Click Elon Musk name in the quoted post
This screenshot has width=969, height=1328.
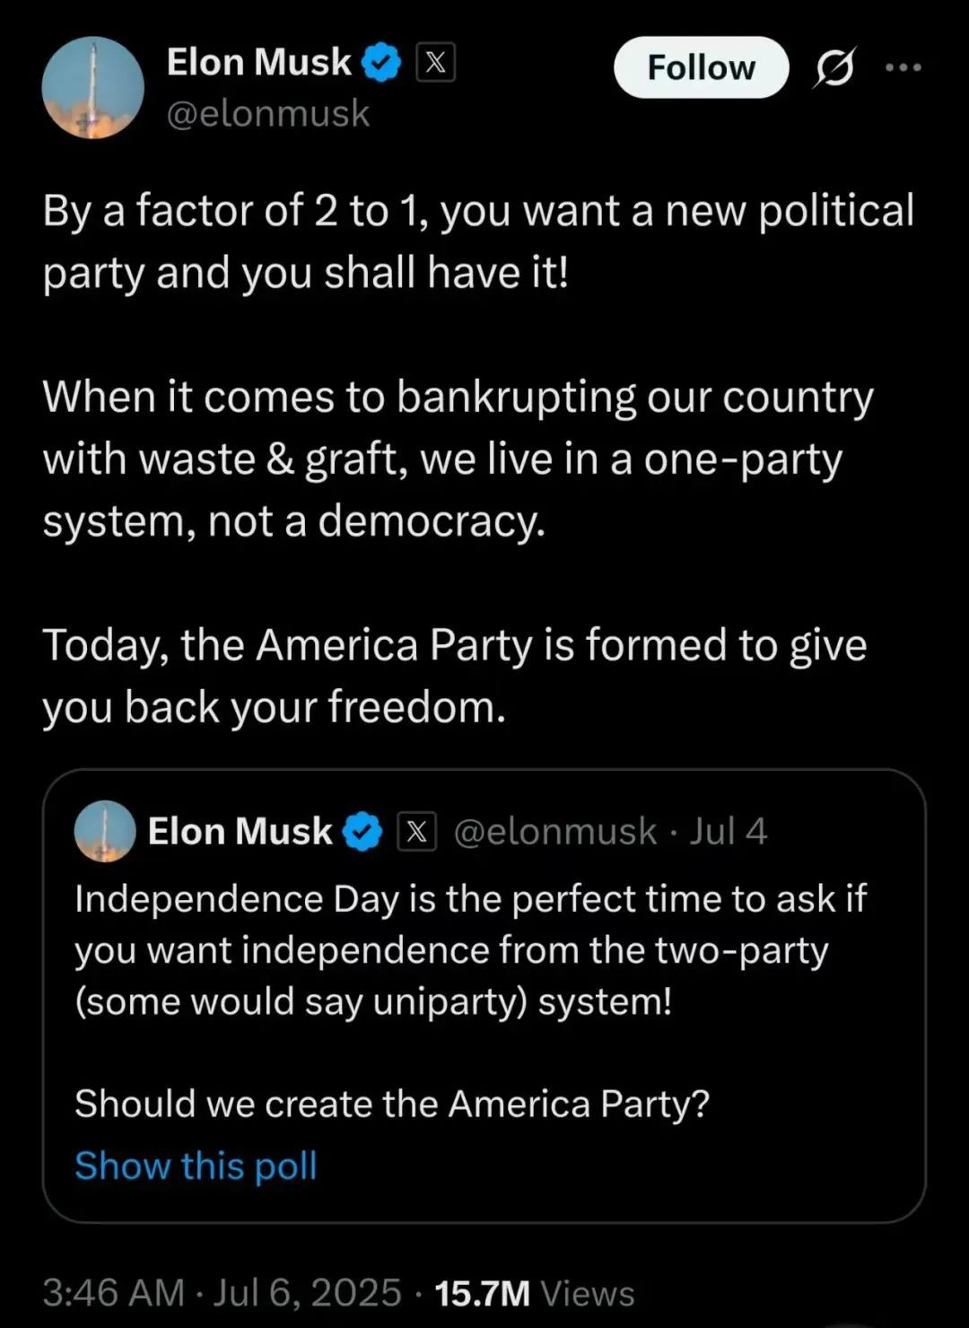pos(240,832)
